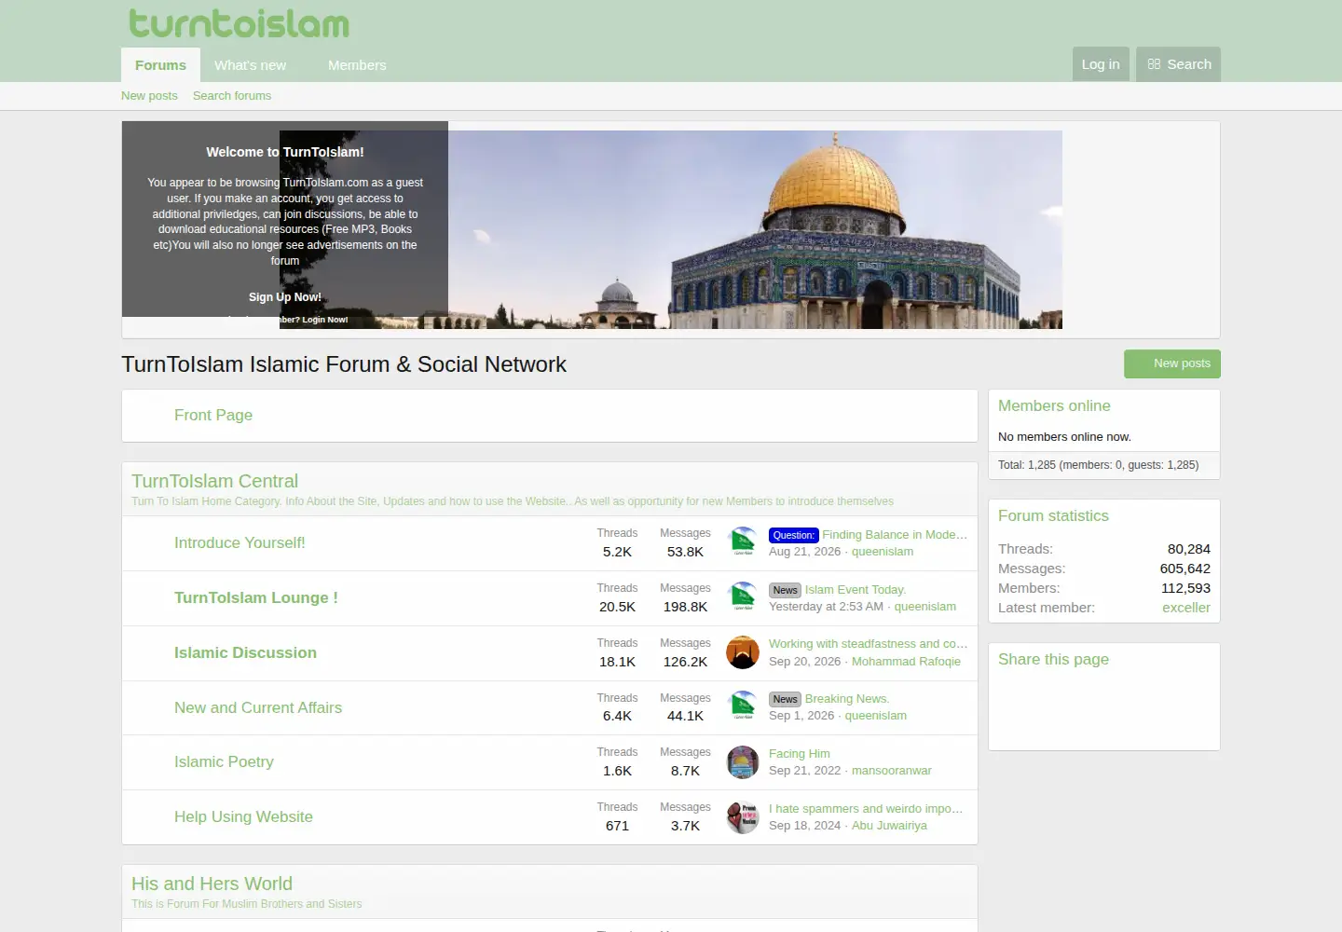Viewport: 1342px width, 932px height.
Task: Browse the Islamic Poetry forum
Action: [x=224, y=761]
